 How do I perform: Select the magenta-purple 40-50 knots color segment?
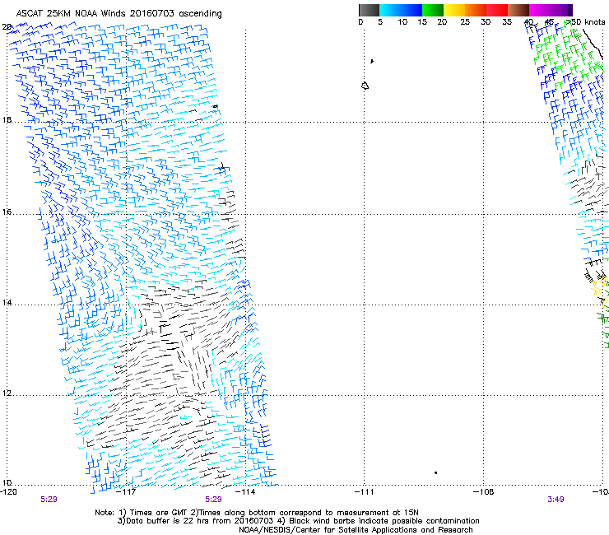coord(551,10)
